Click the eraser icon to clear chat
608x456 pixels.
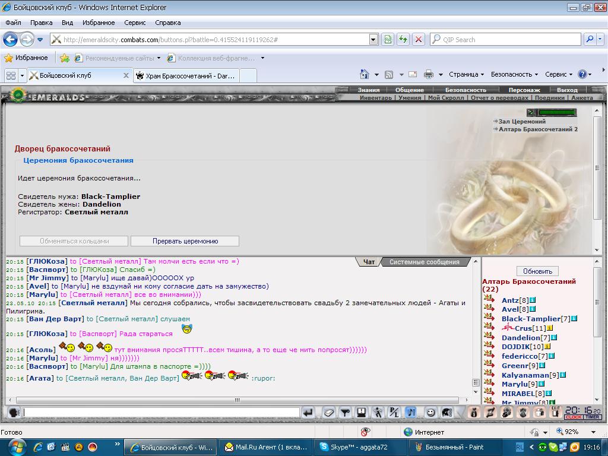coord(329,412)
